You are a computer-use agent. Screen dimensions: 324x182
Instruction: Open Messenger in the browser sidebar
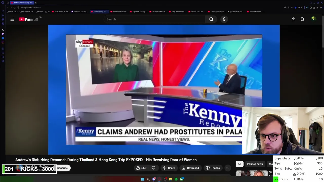tap(3, 38)
